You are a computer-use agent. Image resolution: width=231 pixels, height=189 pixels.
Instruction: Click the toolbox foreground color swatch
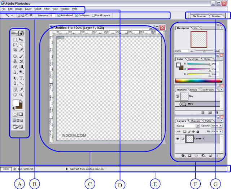point(16,103)
